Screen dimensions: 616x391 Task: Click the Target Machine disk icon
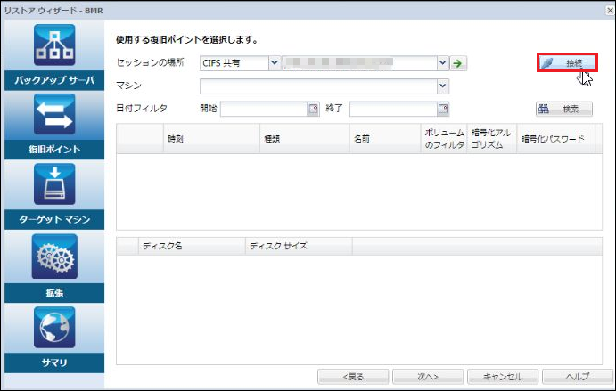[54, 184]
